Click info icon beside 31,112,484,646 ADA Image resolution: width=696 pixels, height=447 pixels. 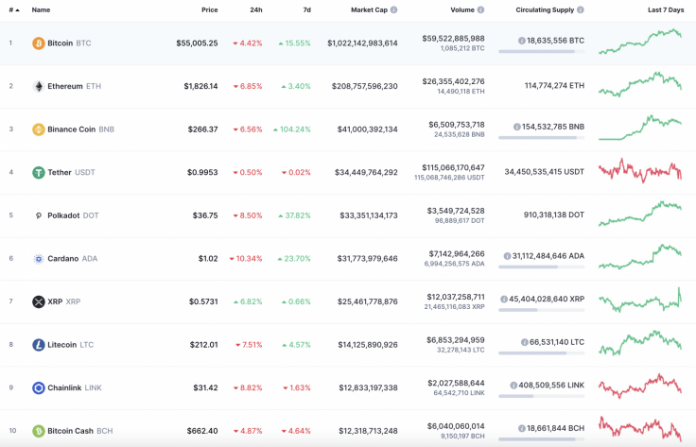[x=507, y=256]
